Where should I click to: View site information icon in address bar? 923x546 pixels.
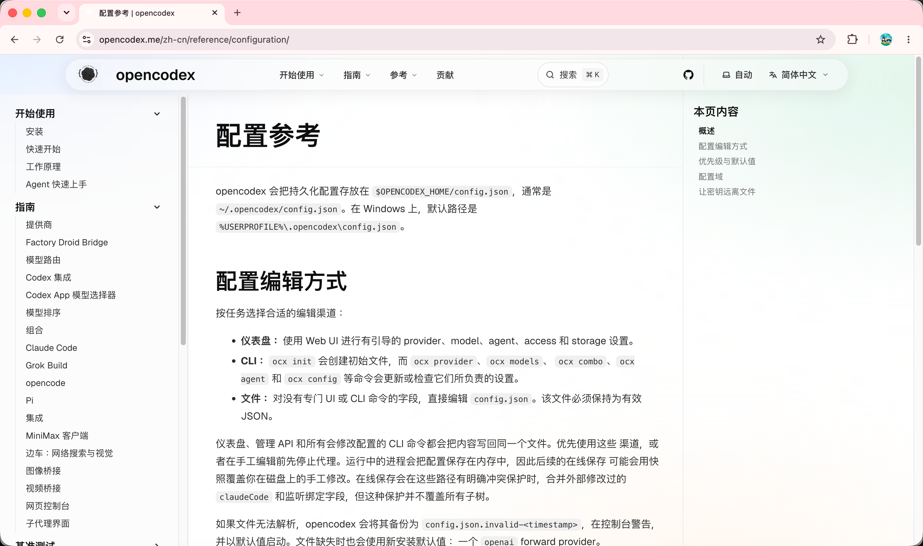87,39
